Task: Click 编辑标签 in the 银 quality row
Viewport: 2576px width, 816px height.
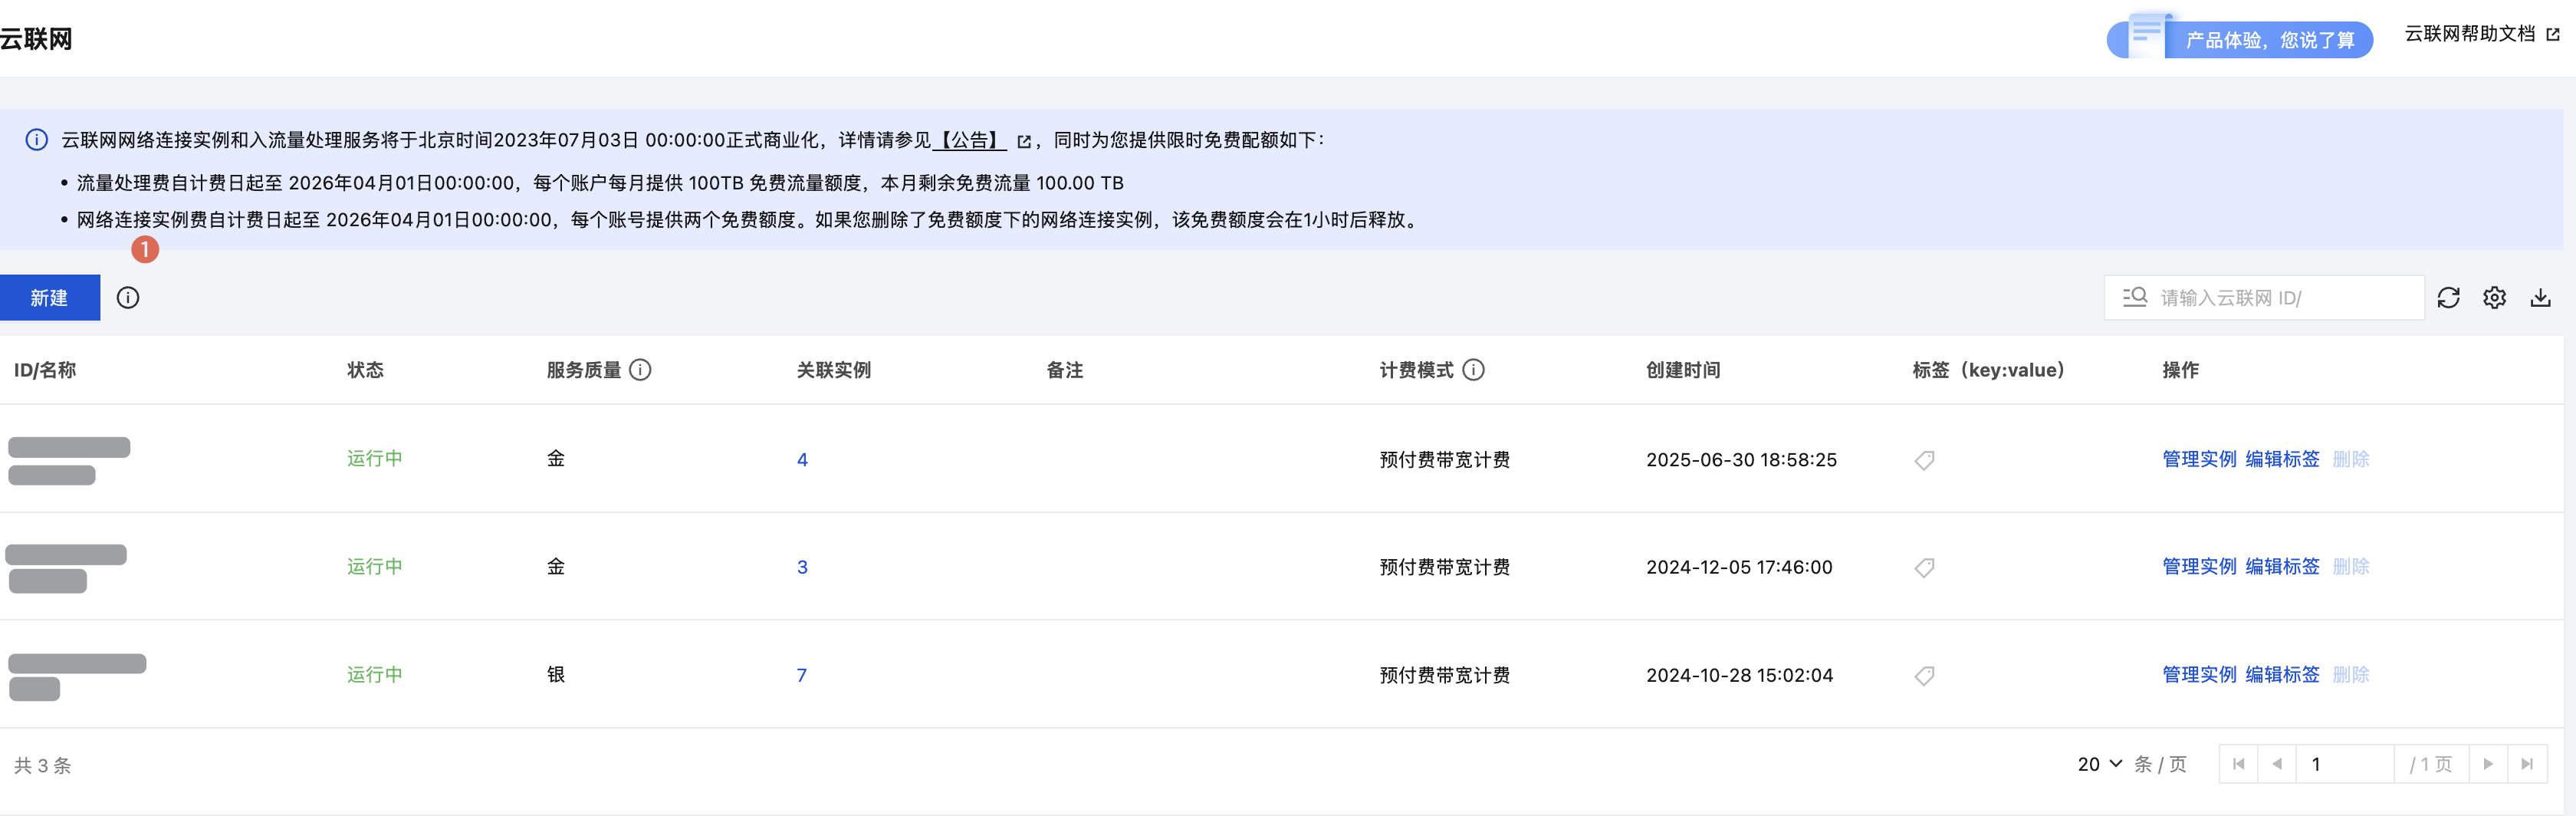Action: 2282,675
